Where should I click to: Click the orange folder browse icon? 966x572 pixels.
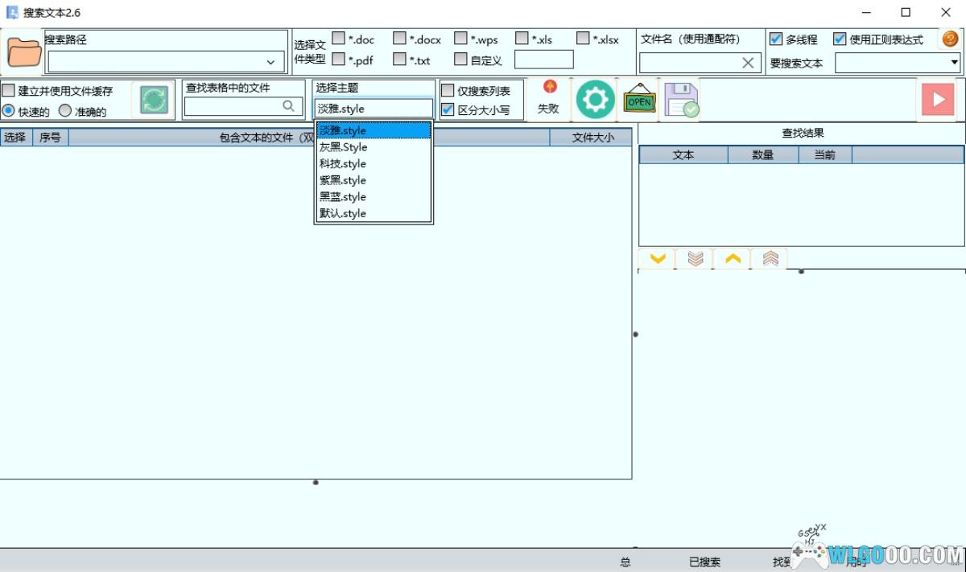(24, 52)
